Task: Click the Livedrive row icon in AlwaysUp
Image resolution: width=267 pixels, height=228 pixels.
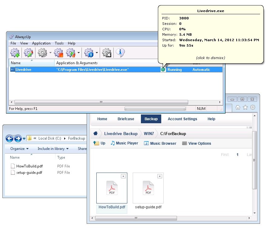Action: pyautogui.click(x=12, y=69)
